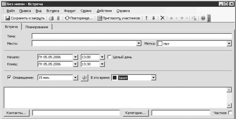Screen dimensions: 236x119
Task: Open the end time 13:30 dropdown
Action: 102,64
